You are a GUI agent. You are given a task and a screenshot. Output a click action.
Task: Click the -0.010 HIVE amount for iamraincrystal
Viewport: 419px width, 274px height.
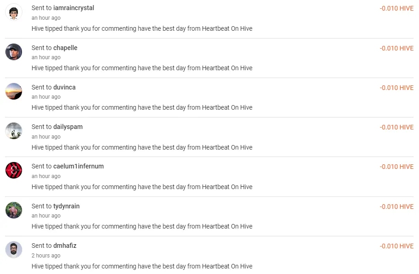point(396,9)
